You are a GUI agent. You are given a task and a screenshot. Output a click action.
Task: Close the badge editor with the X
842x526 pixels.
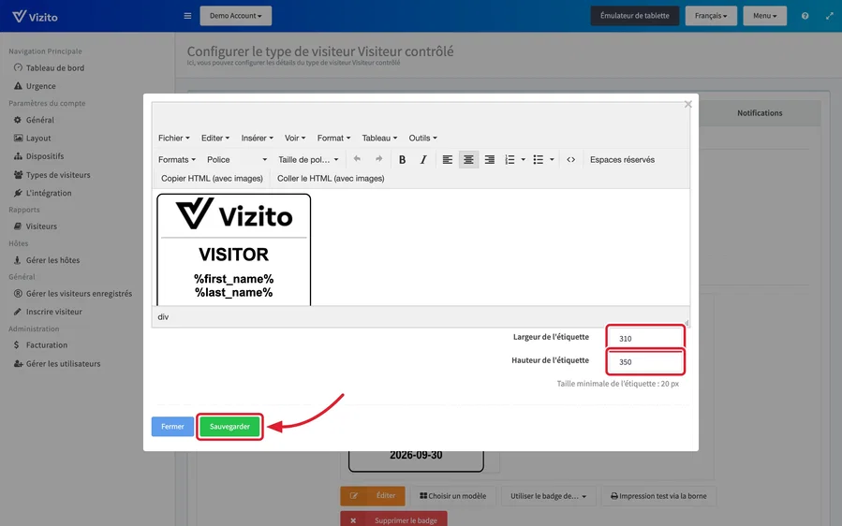click(687, 104)
